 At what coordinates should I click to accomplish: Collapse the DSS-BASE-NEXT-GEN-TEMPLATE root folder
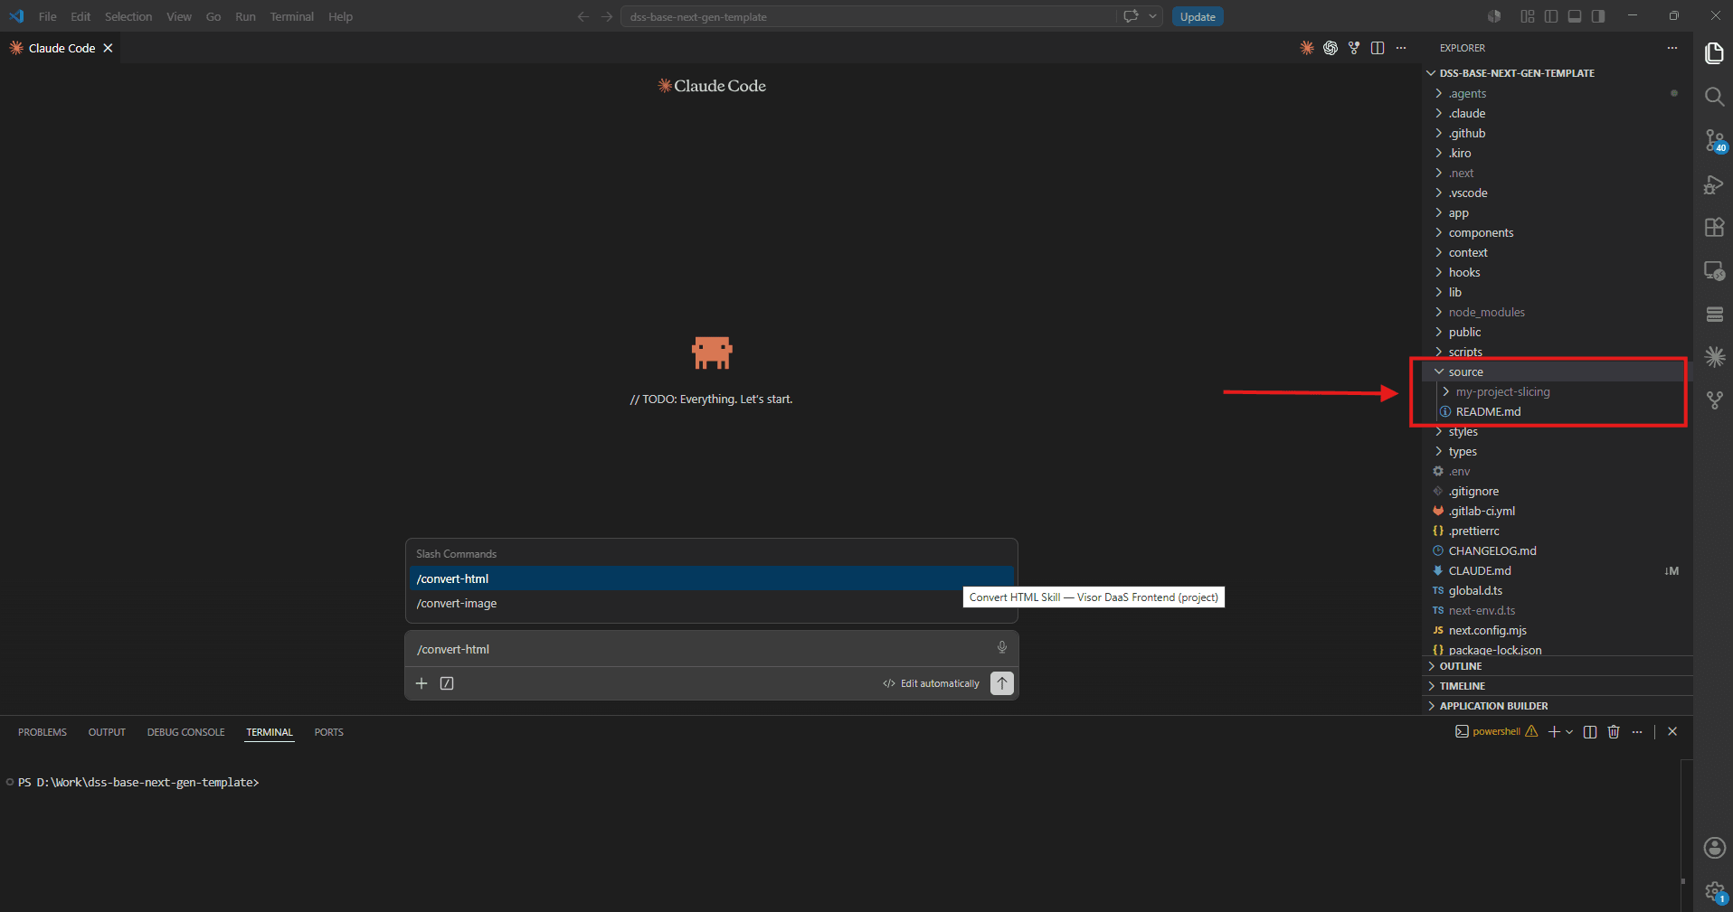coord(1556,73)
